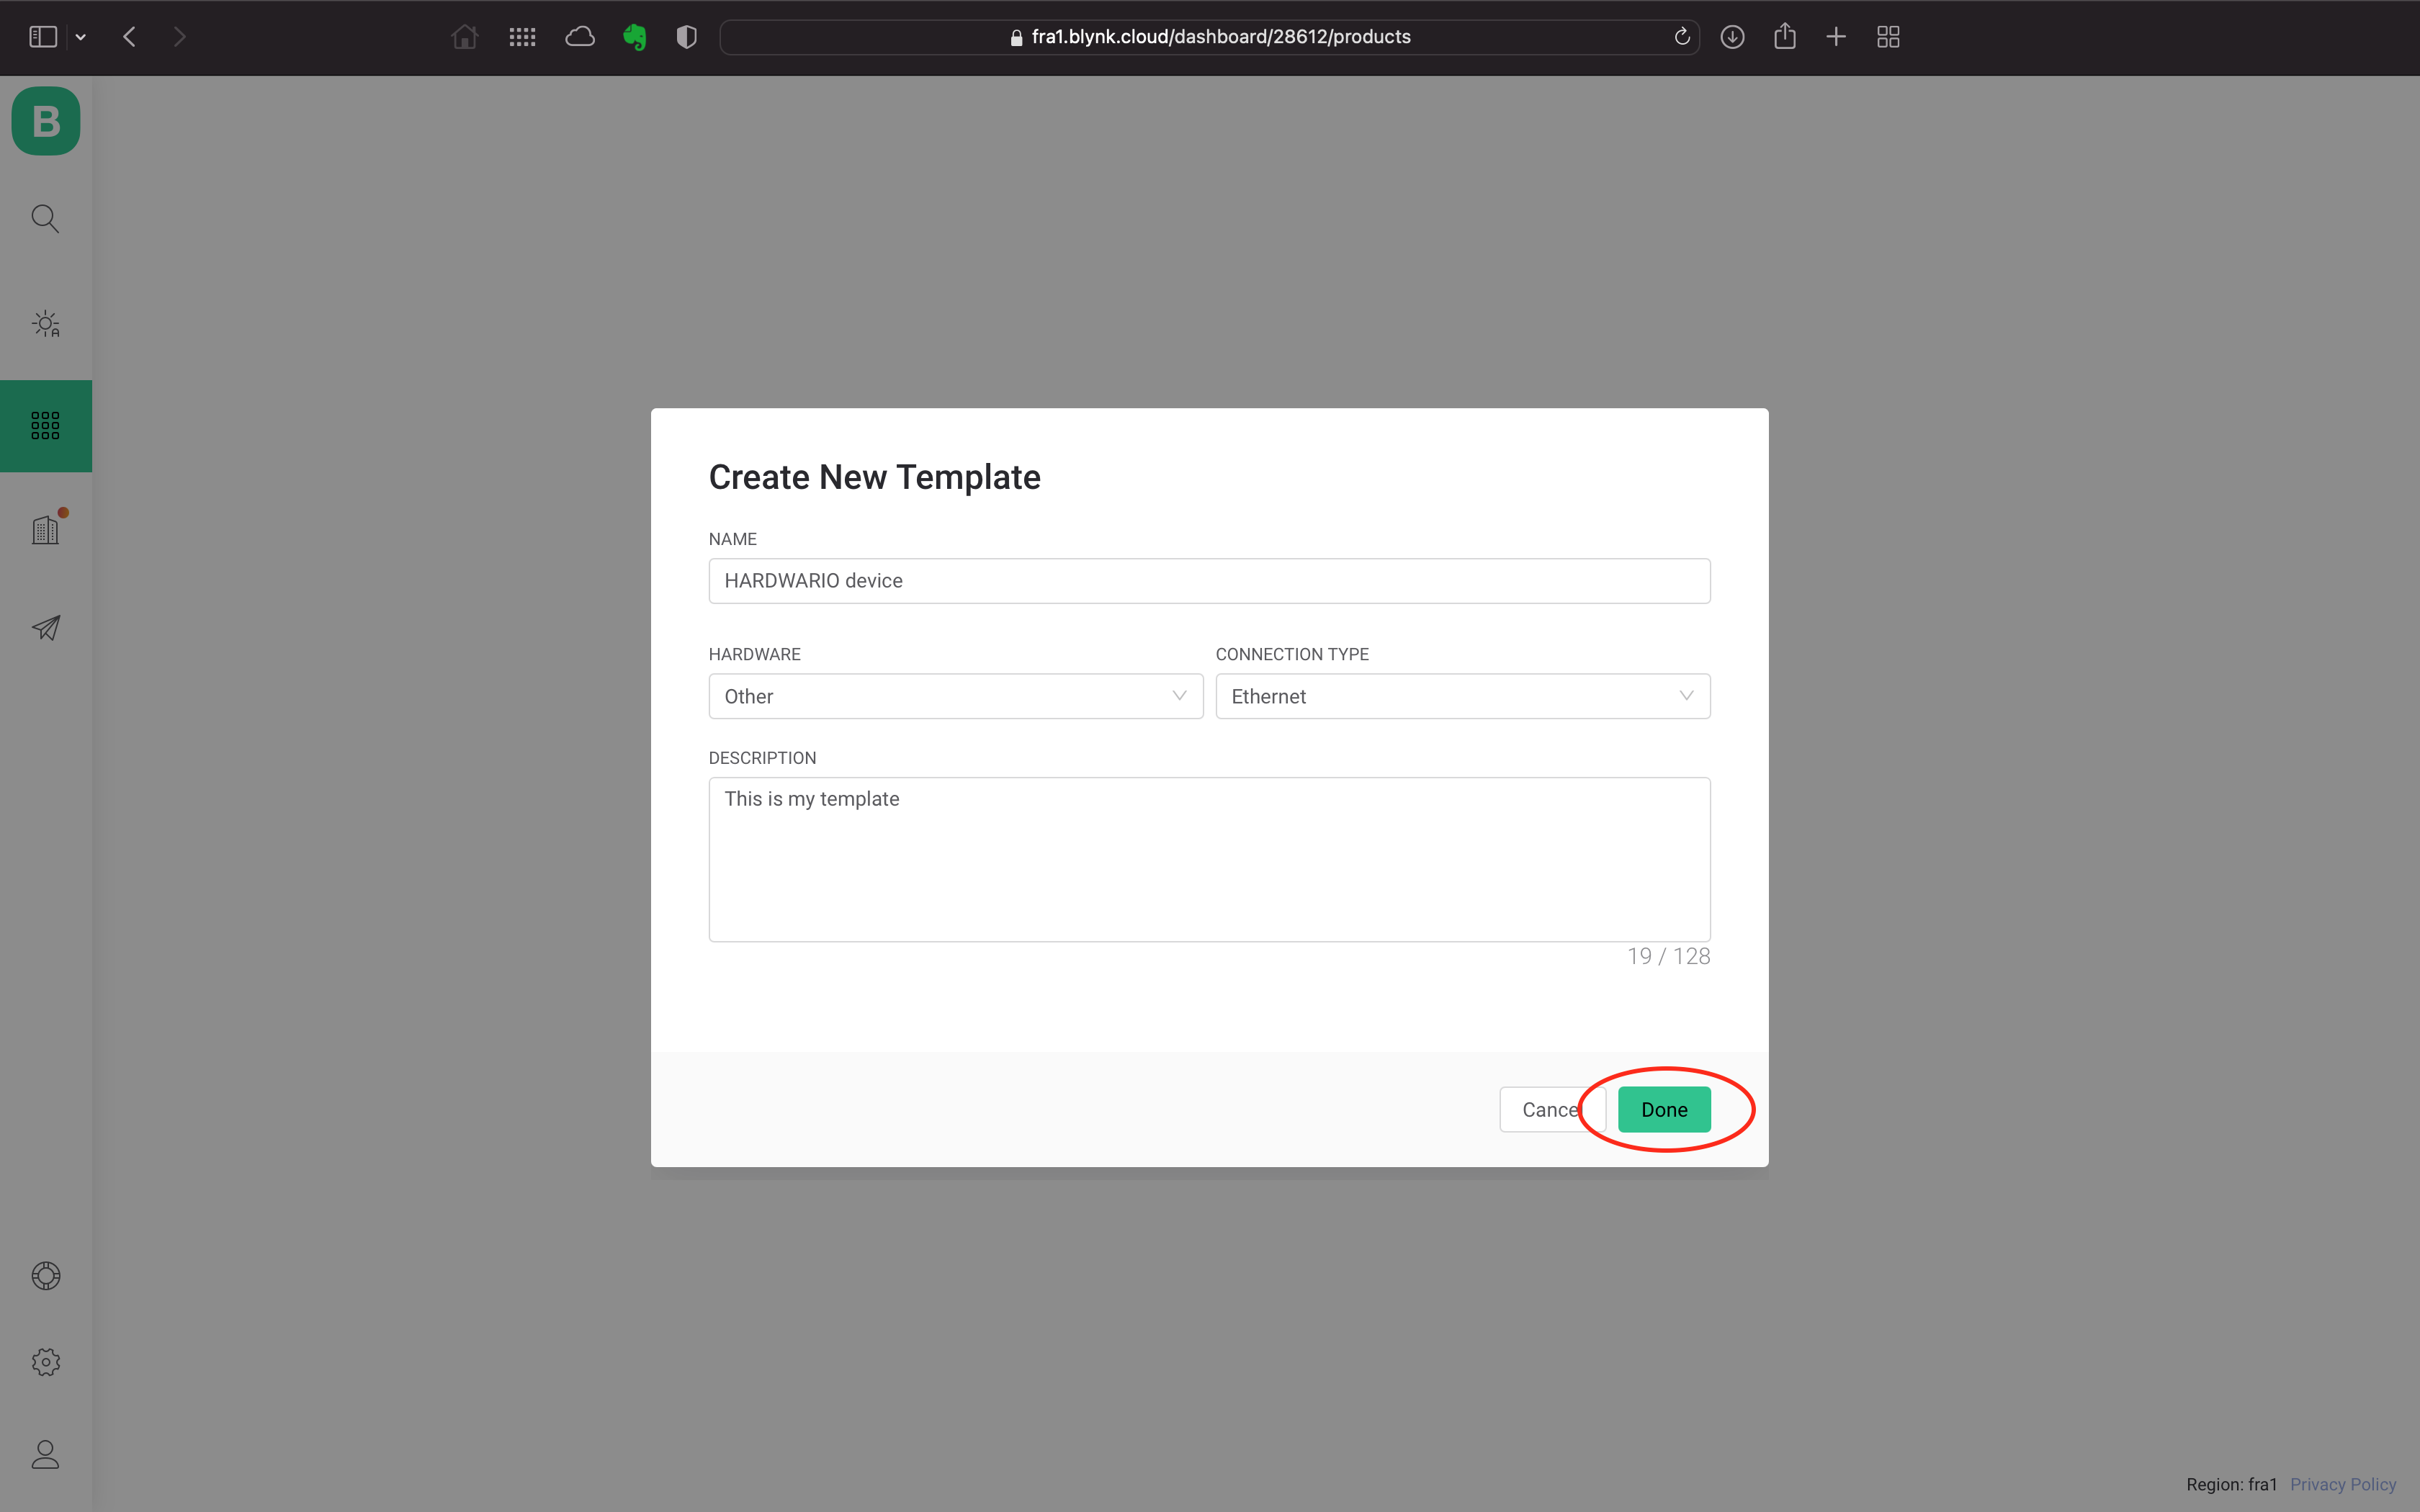Click the share icon in Safari toolbar
The width and height of the screenshot is (2420, 1512).
(1785, 37)
